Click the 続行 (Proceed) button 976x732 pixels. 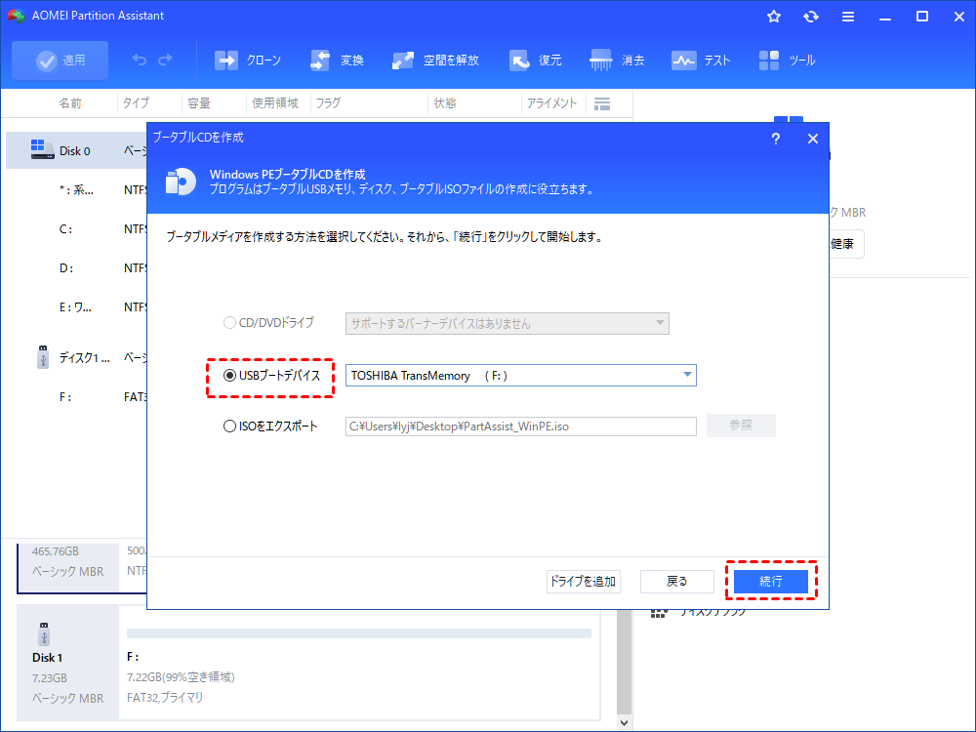click(x=771, y=582)
